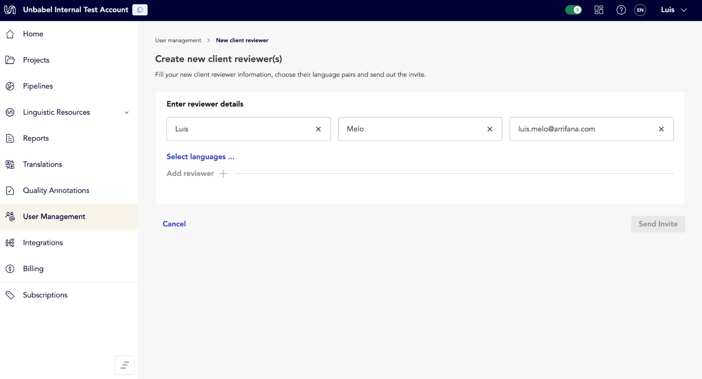This screenshot has width=702, height=379.
Task: Click User management breadcrumb link
Action: tap(178, 40)
